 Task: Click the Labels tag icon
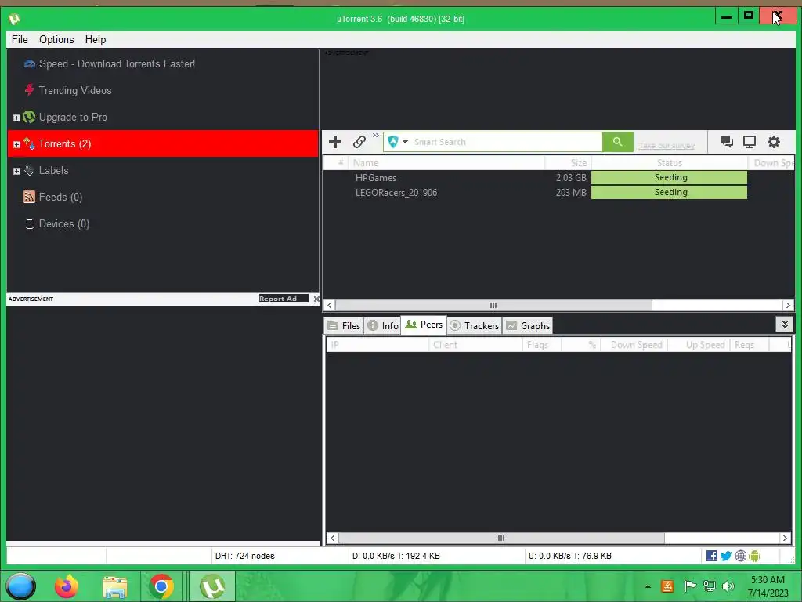tap(29, 170)
